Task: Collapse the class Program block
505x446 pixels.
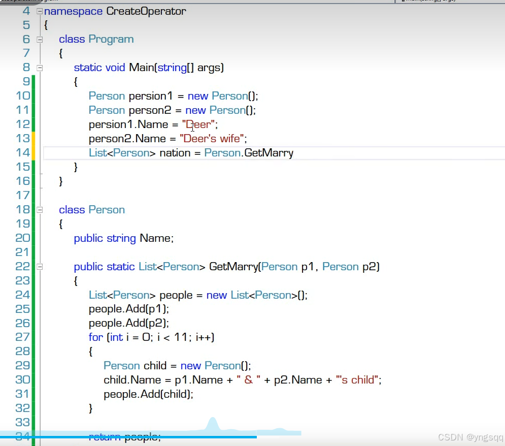Action: pyautogui.click(x=40, y=40)
